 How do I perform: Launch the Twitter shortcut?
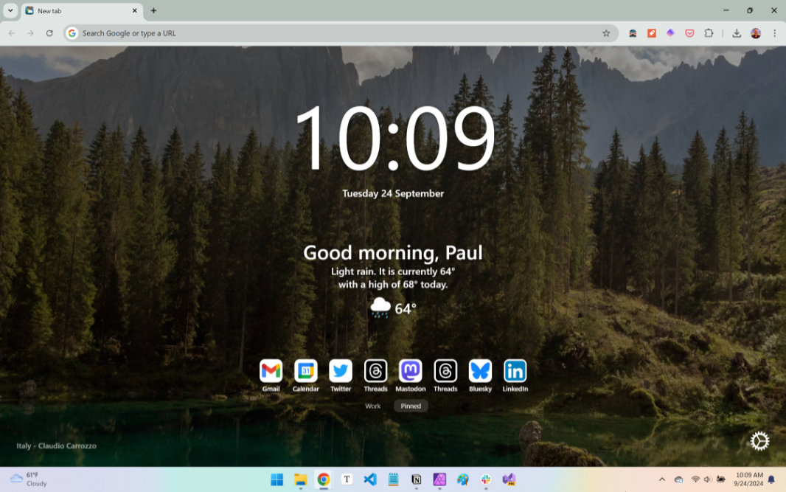click(x=341, y=370)
